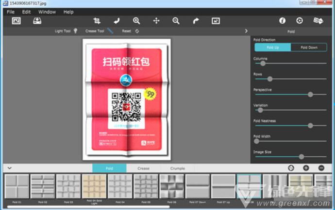The height and width of the screenshot is (210, 335).
Task: Open the Edit menu
Action: coord(27,12)
